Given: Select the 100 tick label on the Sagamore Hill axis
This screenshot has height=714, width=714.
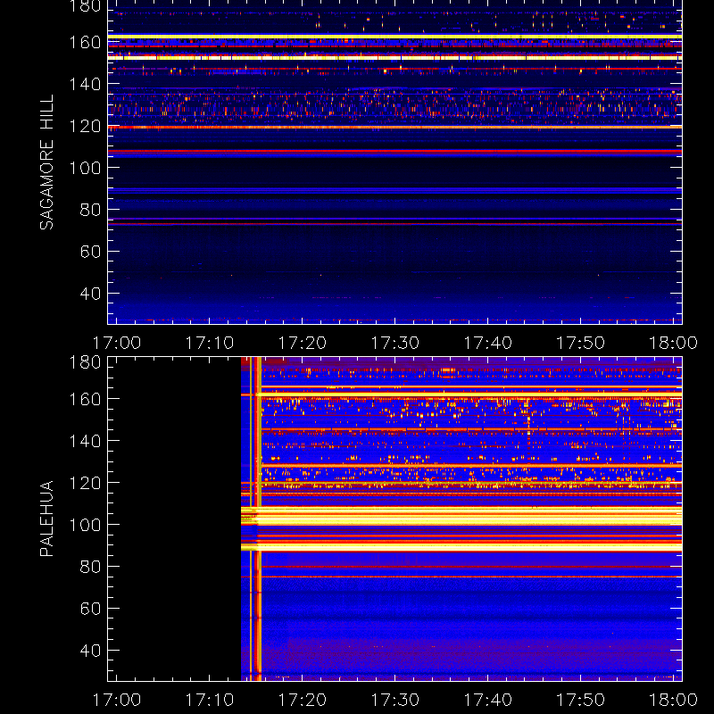Looking at the screenshot, I should coord(85,168).
